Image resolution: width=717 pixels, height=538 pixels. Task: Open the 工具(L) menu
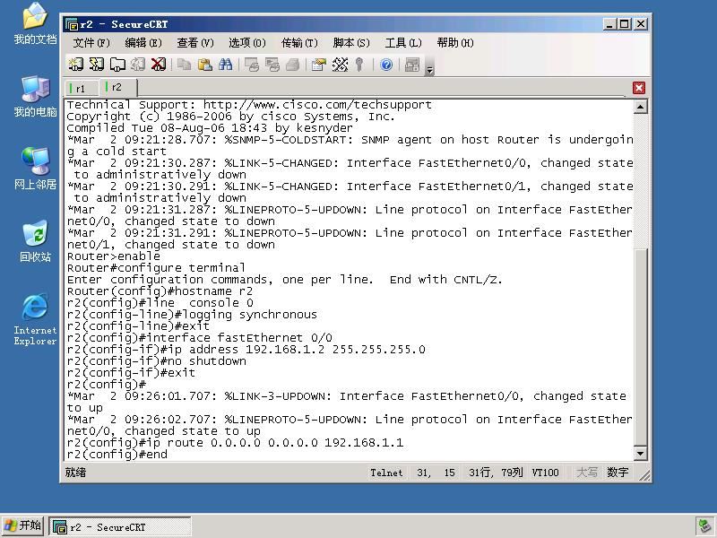pos(402,43)
